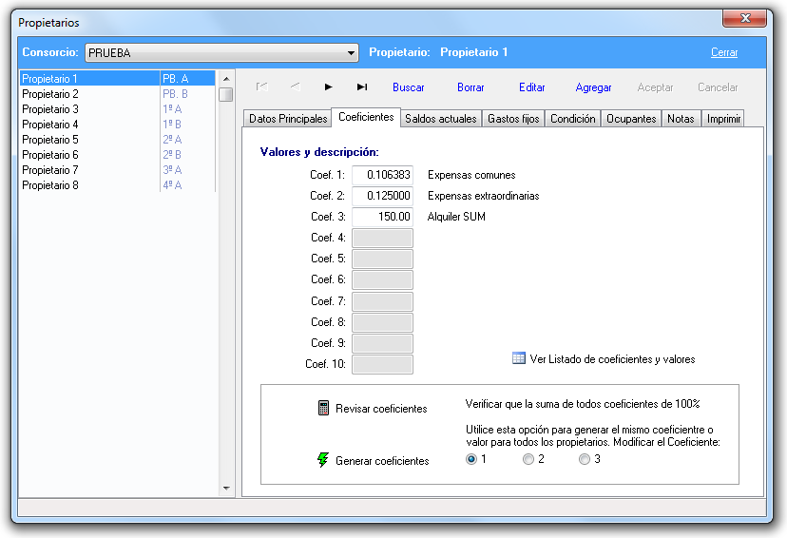Click Agregar to add owner

[x=593, y=87]
